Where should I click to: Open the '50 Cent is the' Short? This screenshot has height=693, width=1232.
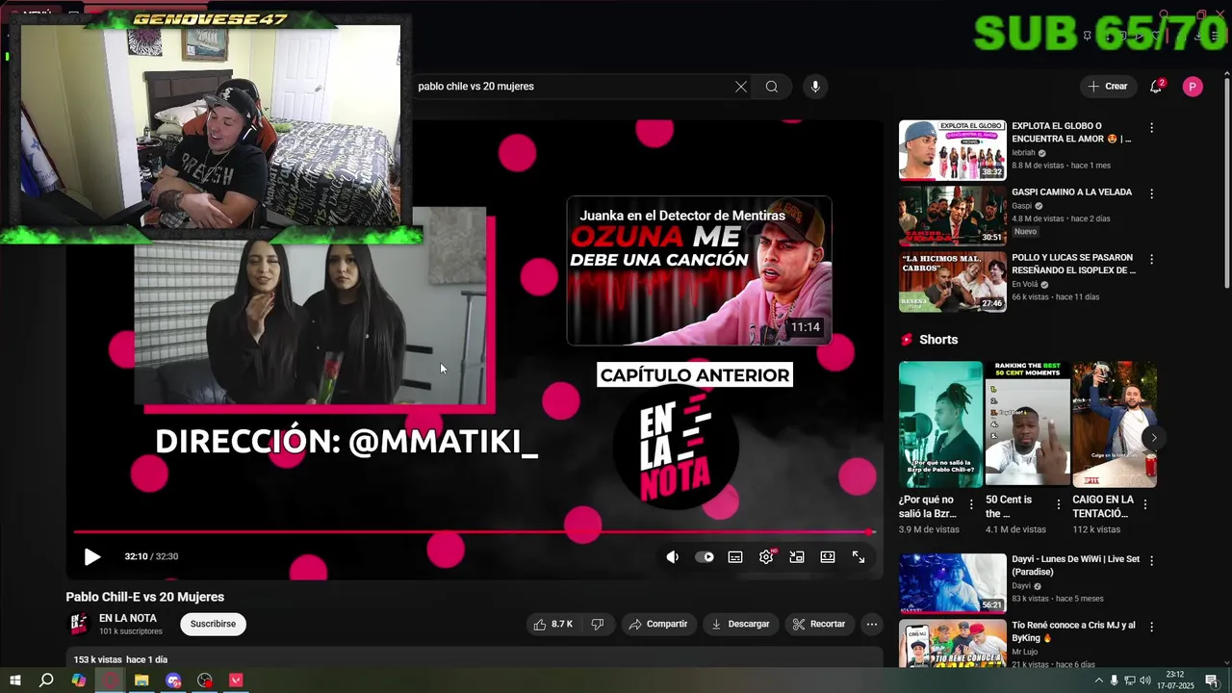click(x=1027, y=424)
